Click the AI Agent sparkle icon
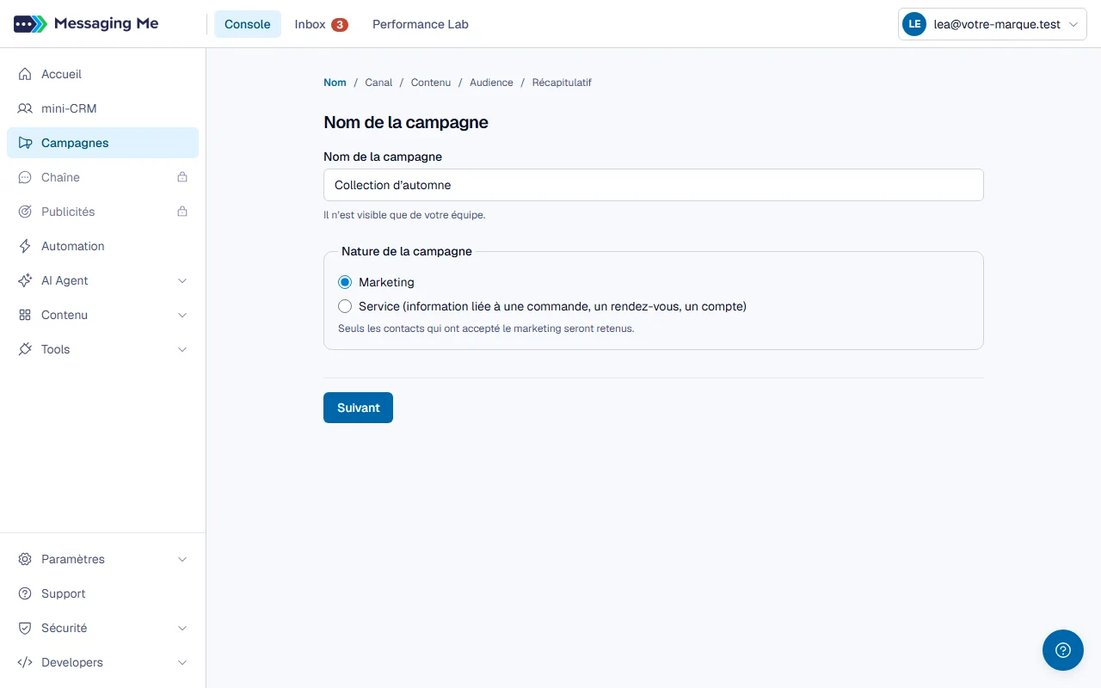This screenshot has height=688, width=1101. [x=25, y=280]
